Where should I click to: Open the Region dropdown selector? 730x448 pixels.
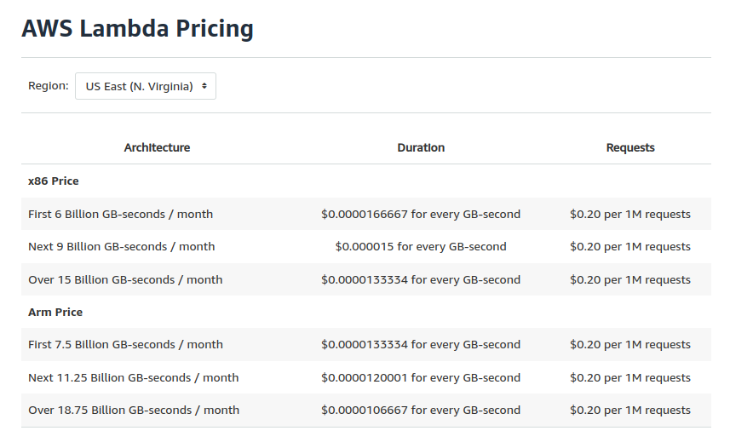pyautogui.click(x=146, y=86)
